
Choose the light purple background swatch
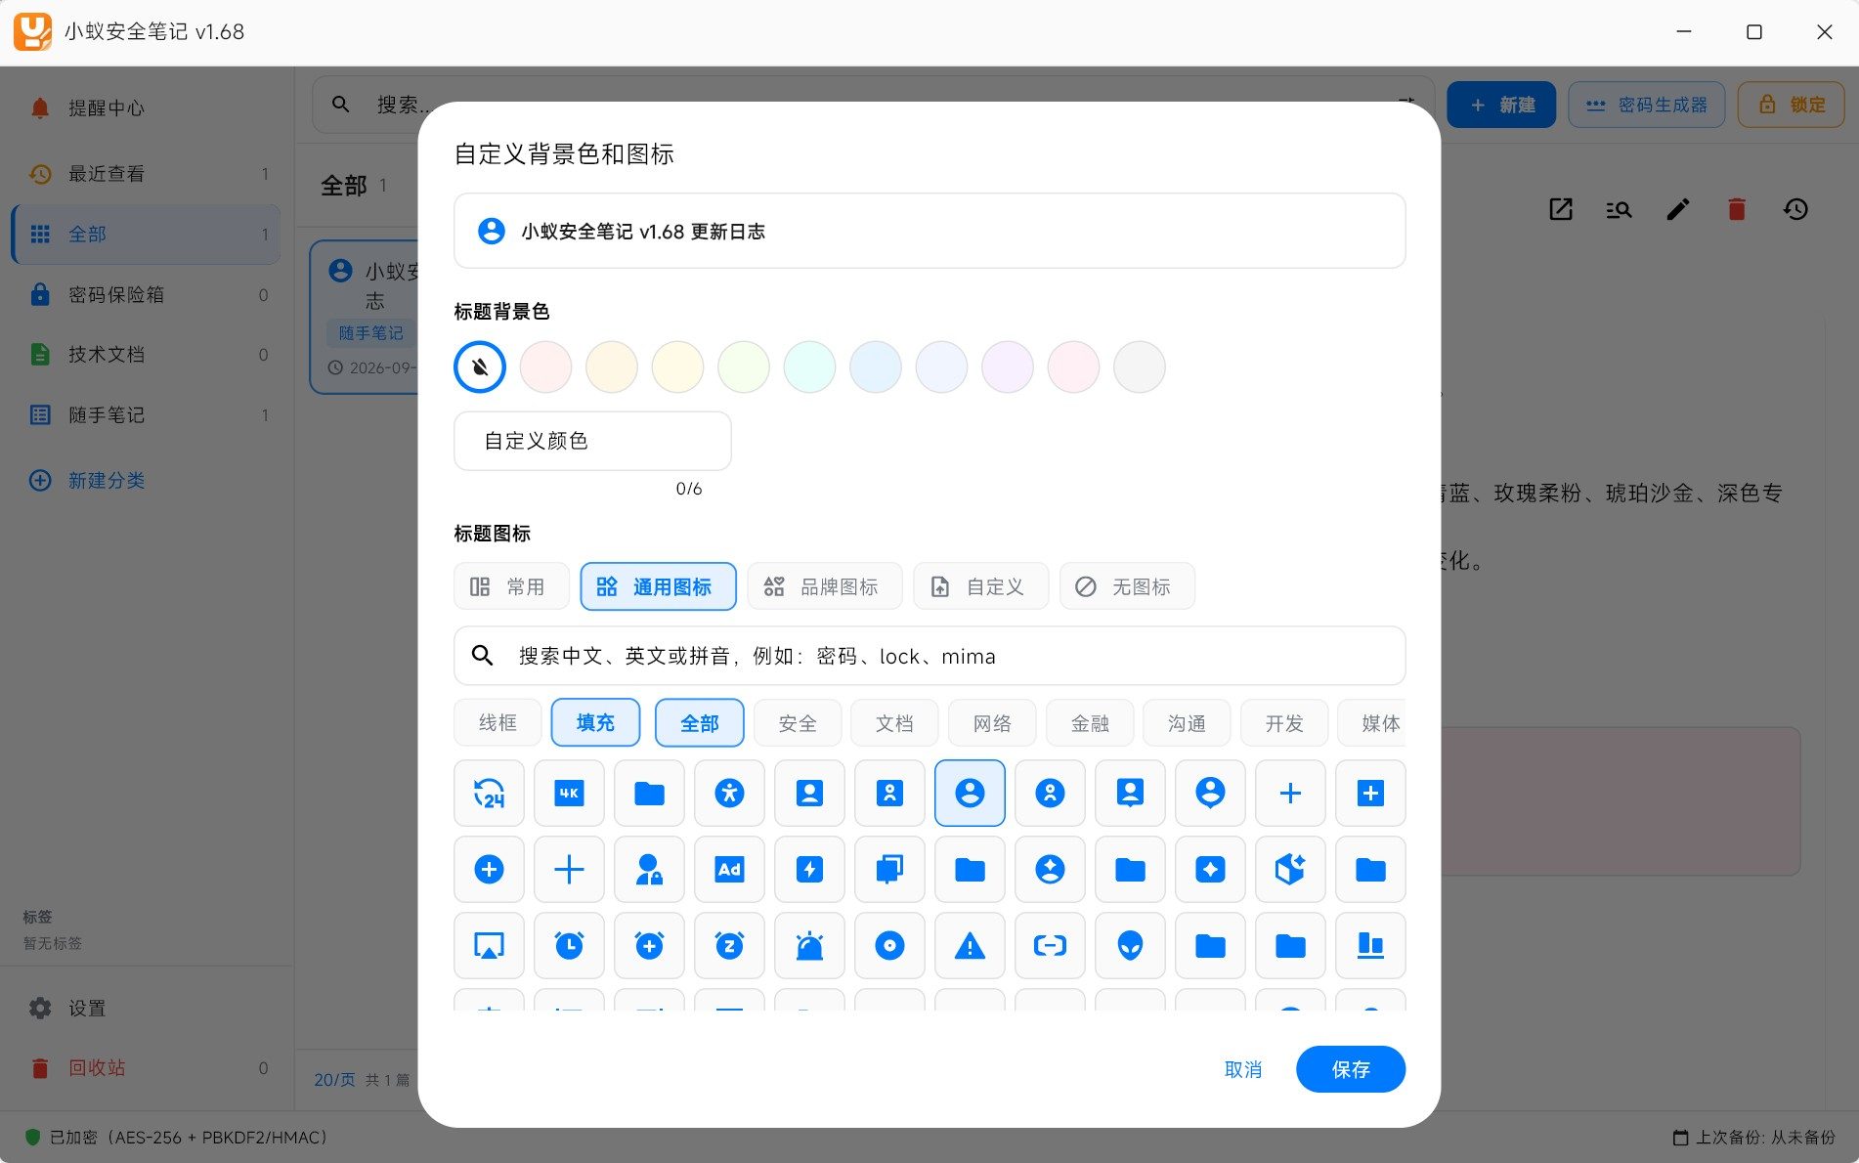point(1008,367)
